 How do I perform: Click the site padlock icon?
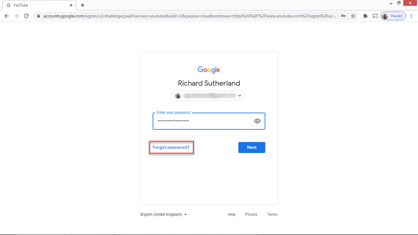(38, 16)
